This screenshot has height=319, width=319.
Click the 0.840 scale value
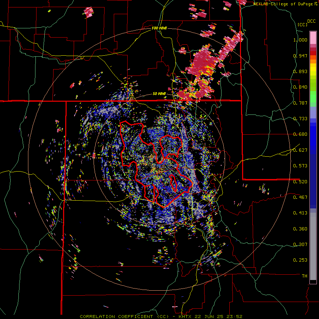(x=300, y=87)
